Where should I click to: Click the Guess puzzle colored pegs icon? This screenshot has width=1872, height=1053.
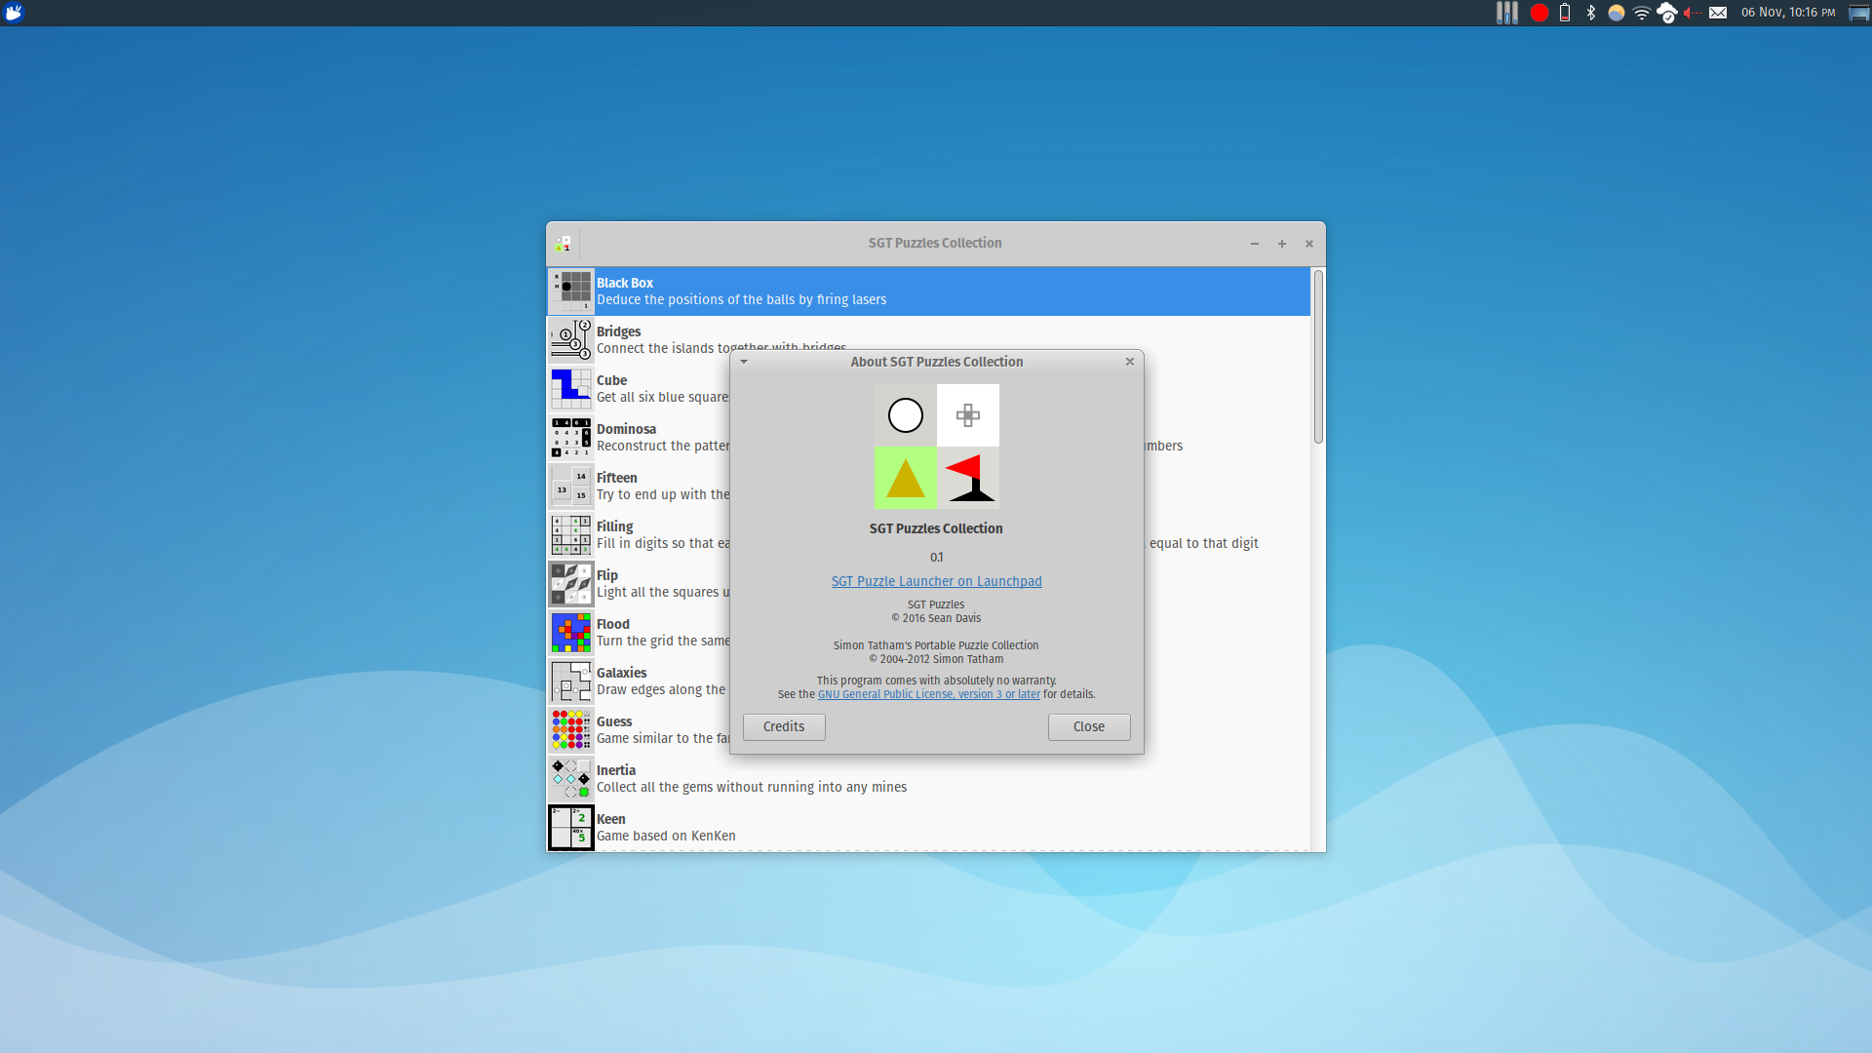click(x=571, y=729)
